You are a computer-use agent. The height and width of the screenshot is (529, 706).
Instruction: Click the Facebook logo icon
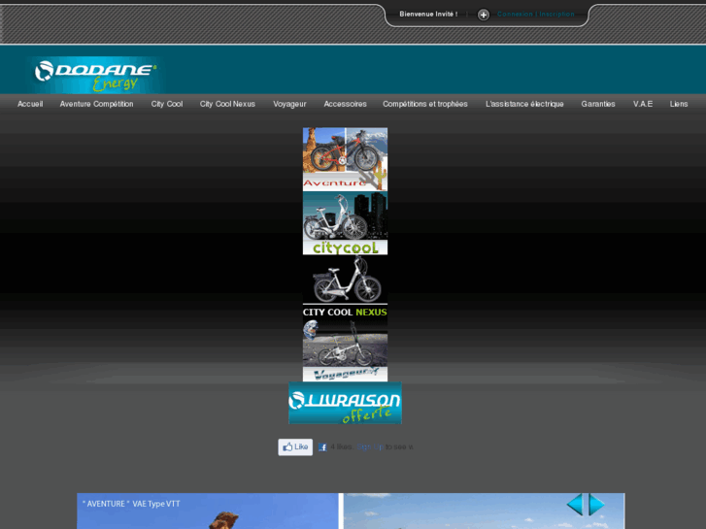tap(322, 447)
